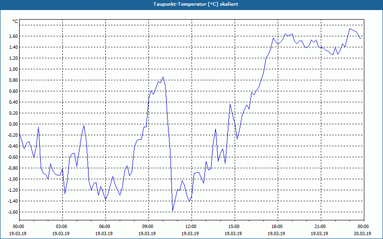Select the '1,60' y-axis label
This screenshot has width=383, height=239.
pyautogui.click(x=14, y=36)
